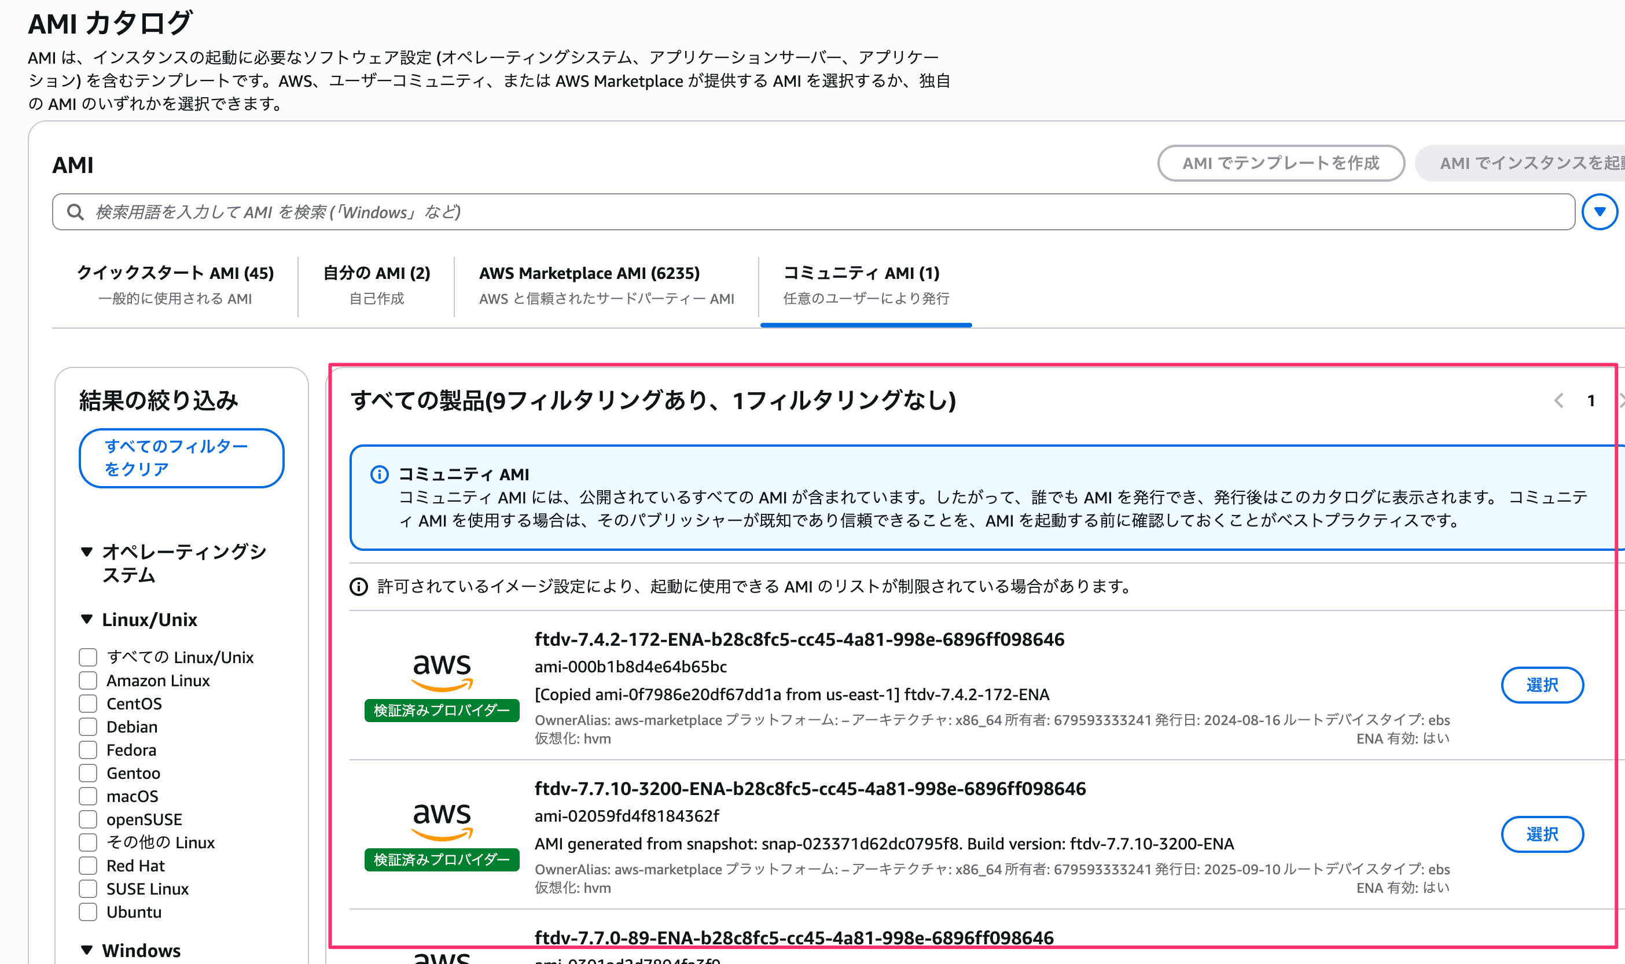1625x964 pixels.
Task: Click the AMI search input field
Action: (x=813, y=212)
